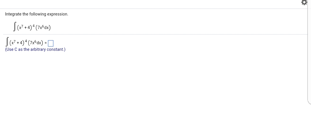
Task: Click the divider line between question and answer
Action: (155, 34)
